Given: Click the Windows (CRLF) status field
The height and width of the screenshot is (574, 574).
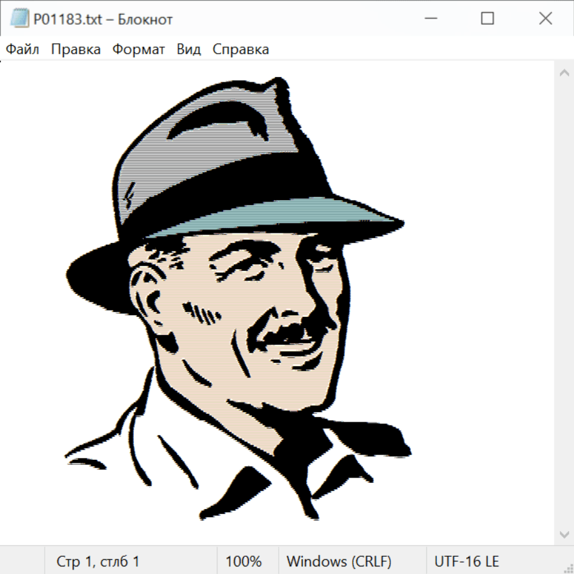Looking at the screenshot, I should click(x=339, y=562).
